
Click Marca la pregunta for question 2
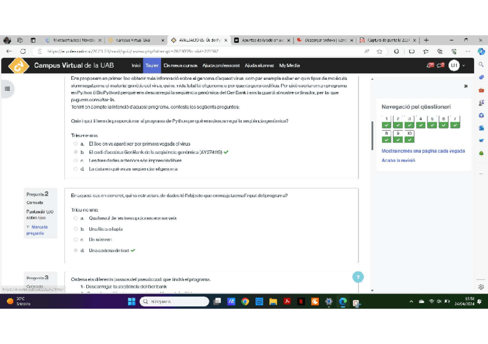[37, 230]
